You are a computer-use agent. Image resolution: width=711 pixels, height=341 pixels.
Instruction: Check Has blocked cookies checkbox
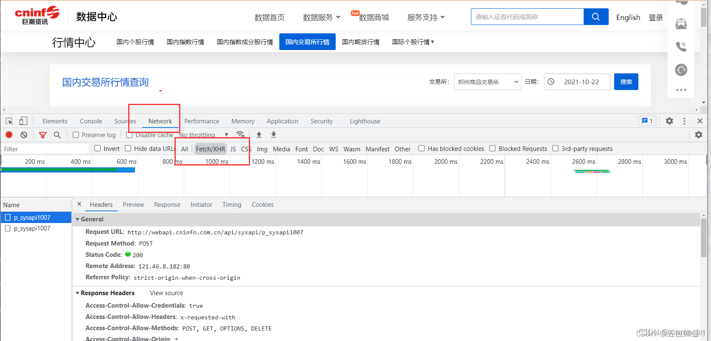point(421,148)
